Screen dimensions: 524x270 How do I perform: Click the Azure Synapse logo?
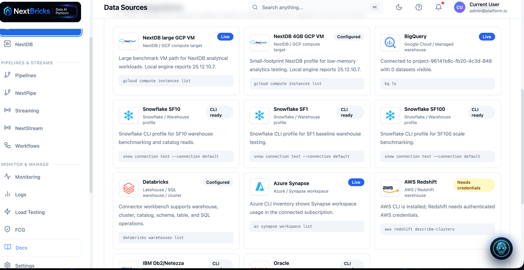click(260, 187)
